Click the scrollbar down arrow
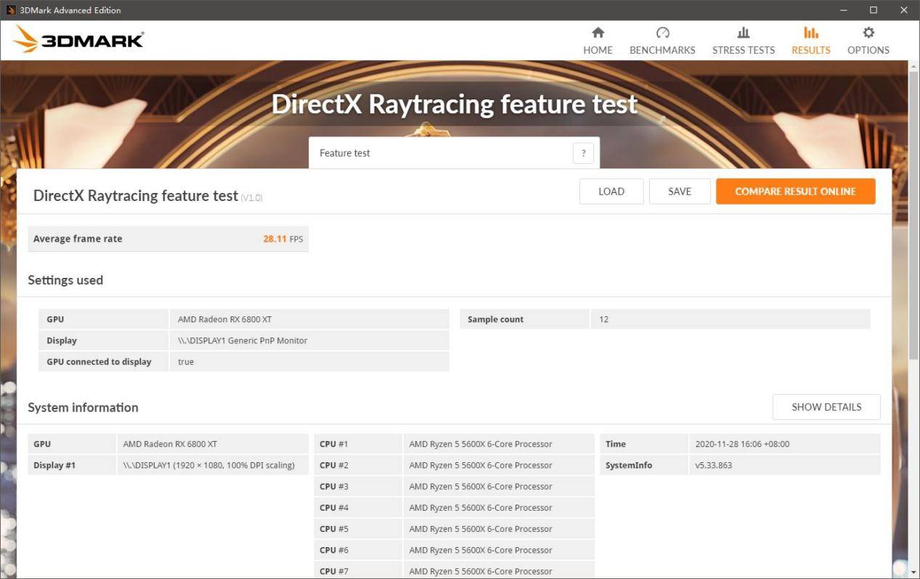The height and width of the screenshot is (579, 920). [x=914, y=573]
